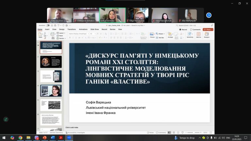Expand the Layout dropdown
The height and width of the screenshot is (141, 251).
coord(61,33)
